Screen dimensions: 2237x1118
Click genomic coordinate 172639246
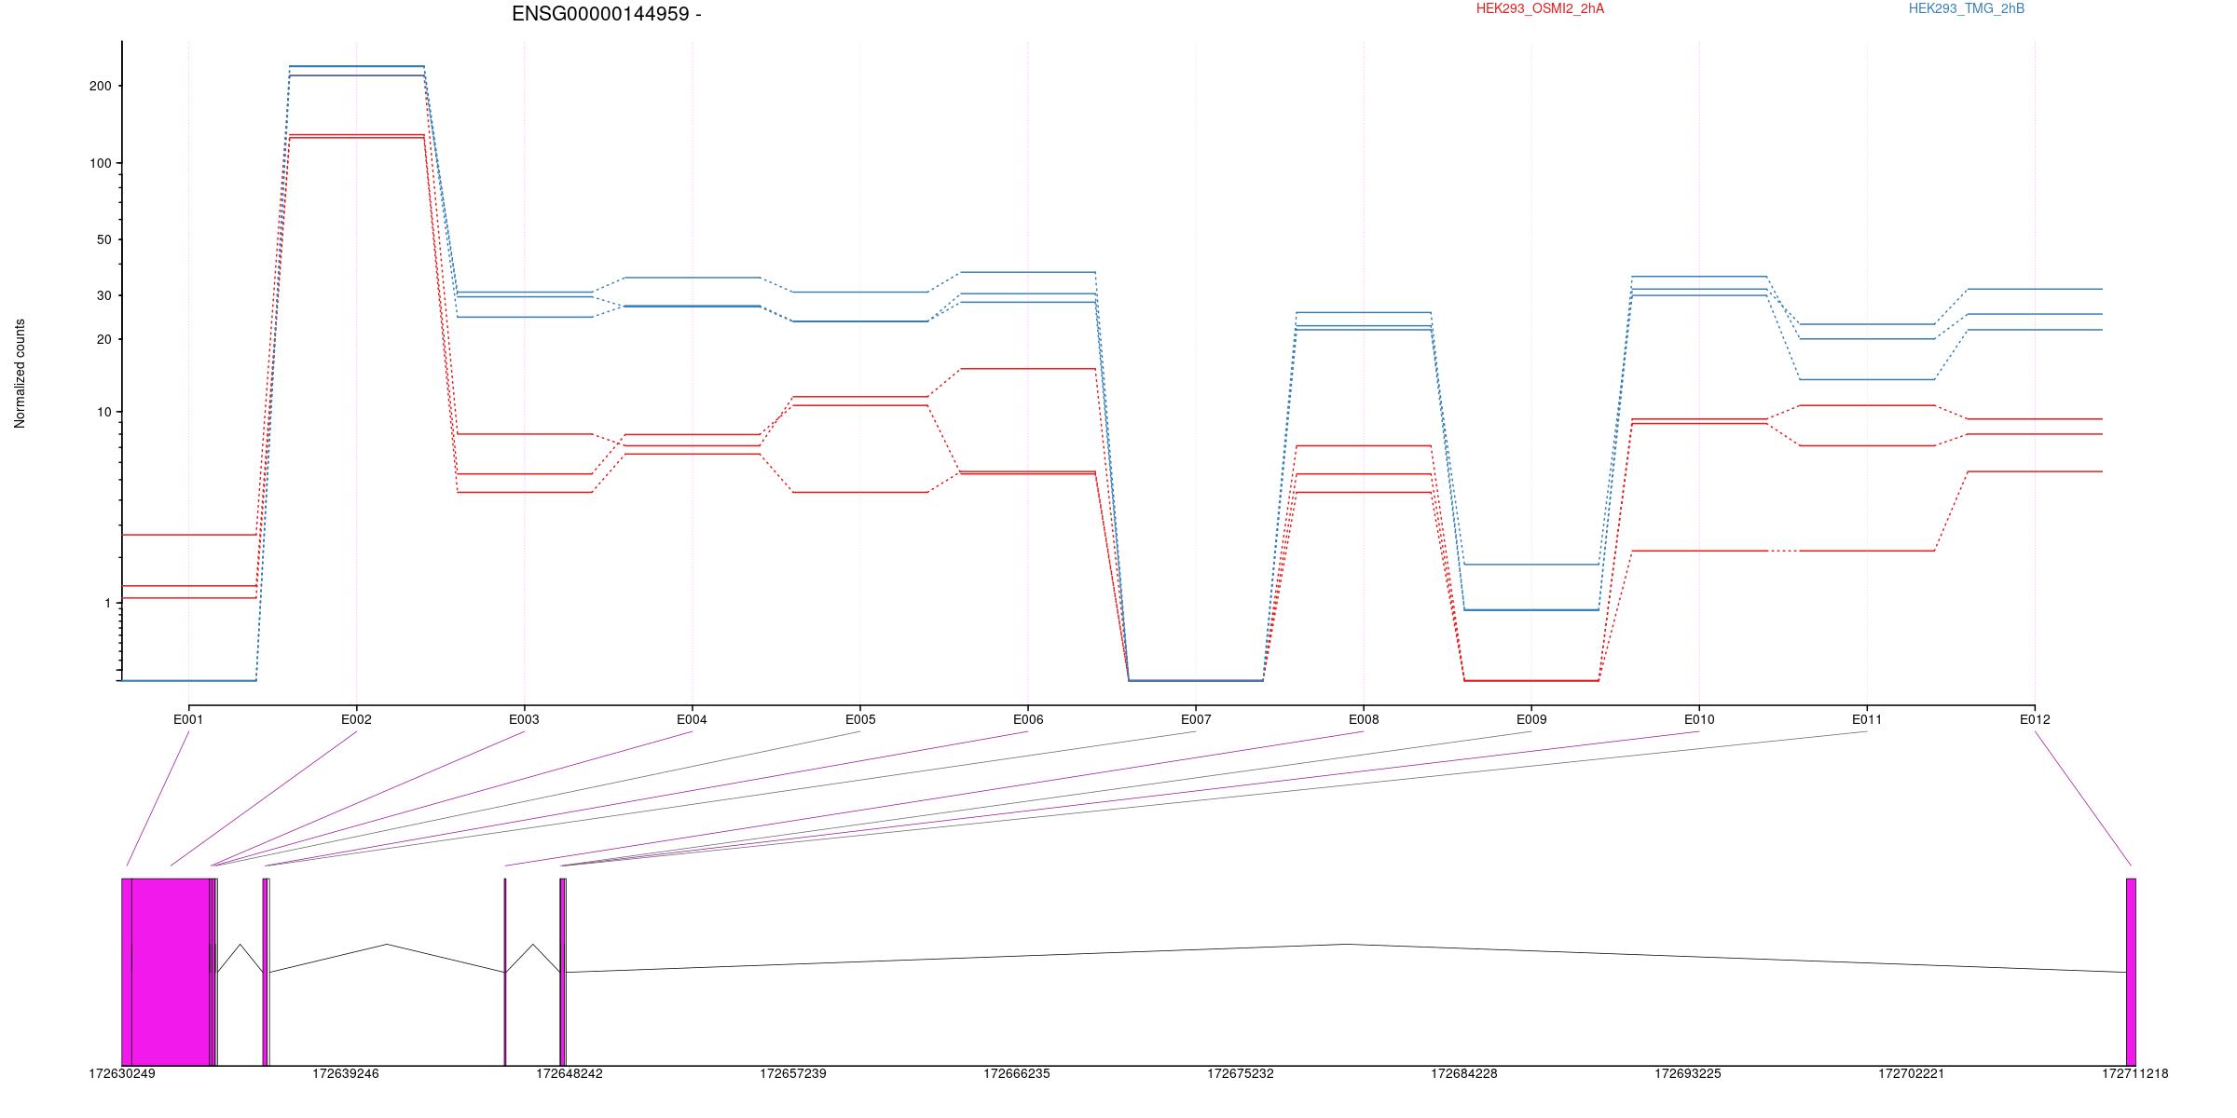346,1073
